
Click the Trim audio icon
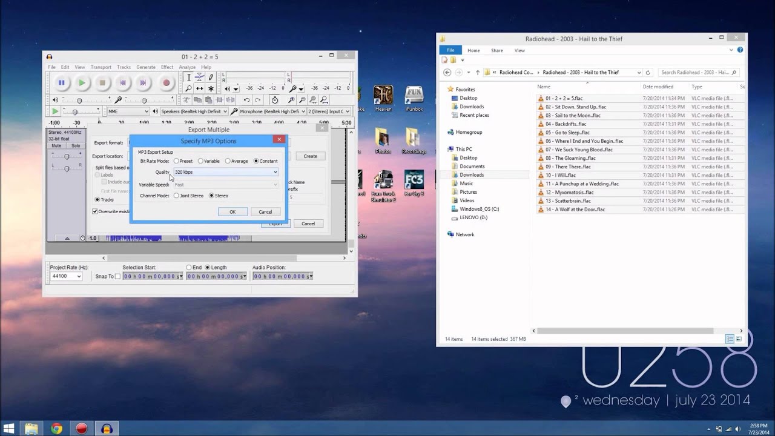pos(219,100)
